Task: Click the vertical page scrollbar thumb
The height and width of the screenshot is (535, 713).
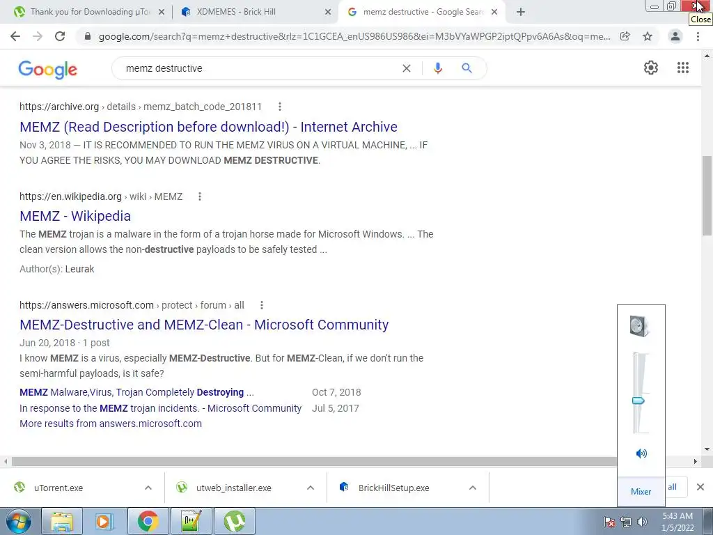Action: coord(707,196)
